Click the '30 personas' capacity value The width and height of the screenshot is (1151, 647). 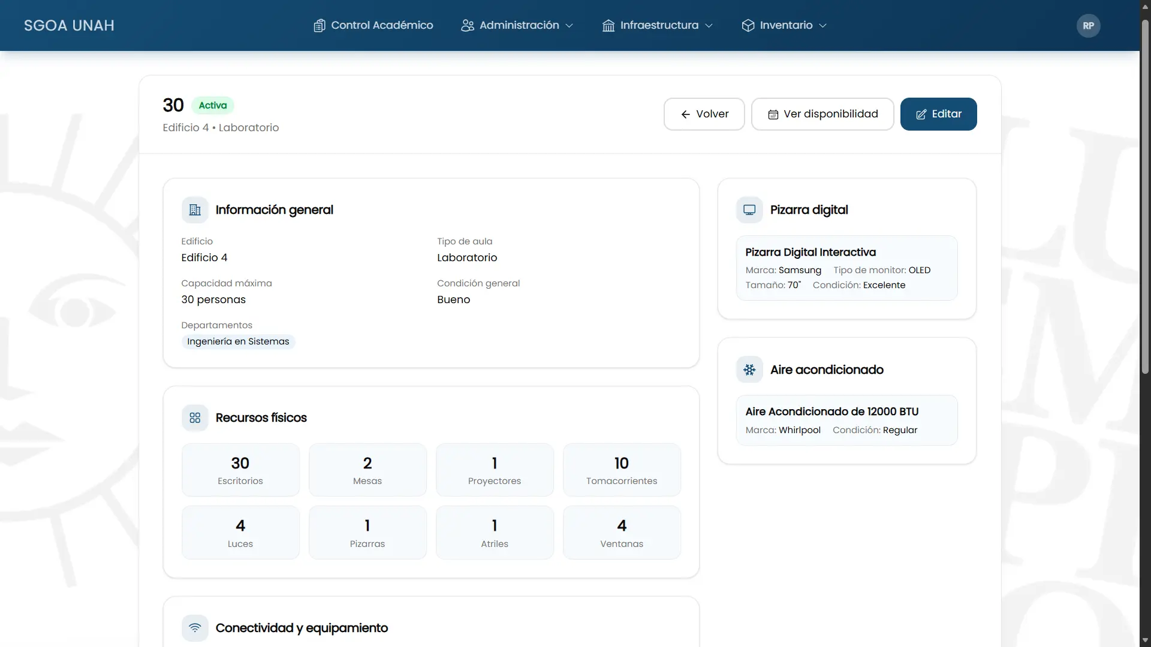(x=213, y=300)
